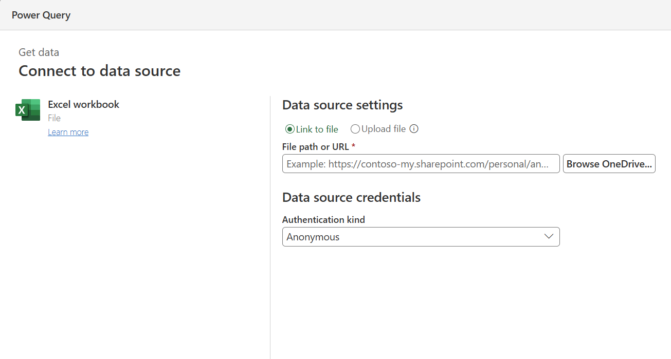The height and width of the screenshot is (359, 671).
Task: Focus the File path or URL field
Action: pyautogui.click(x=421, y=164)
